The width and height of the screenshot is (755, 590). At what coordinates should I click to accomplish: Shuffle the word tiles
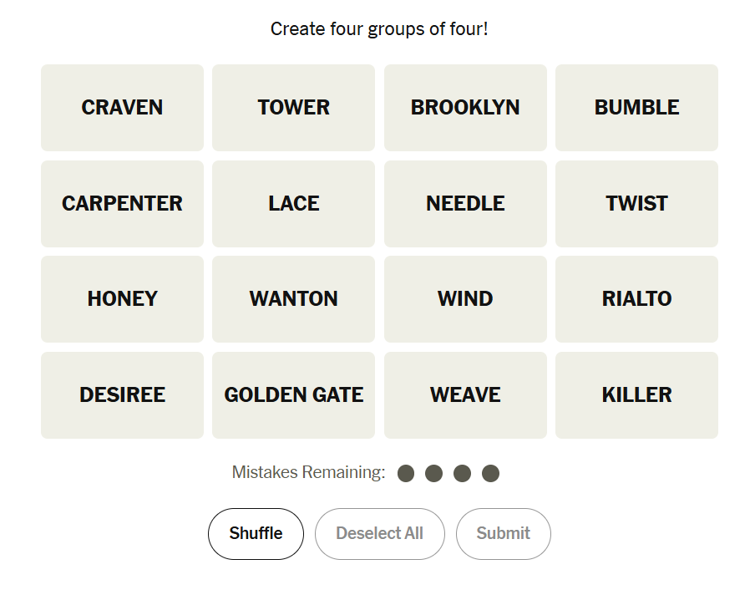tap(256, 534)
